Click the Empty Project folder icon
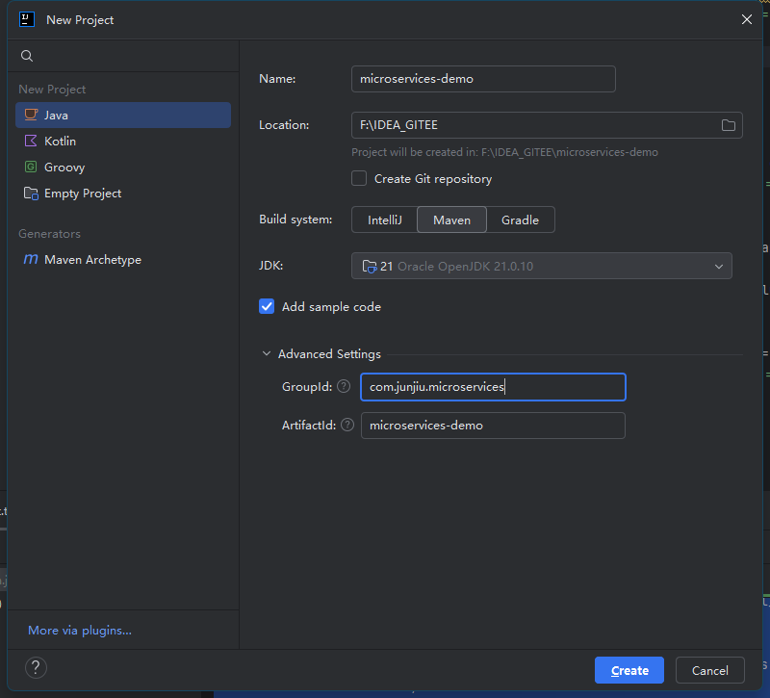This screenshot has height=698, width=770. coord(31,194)
